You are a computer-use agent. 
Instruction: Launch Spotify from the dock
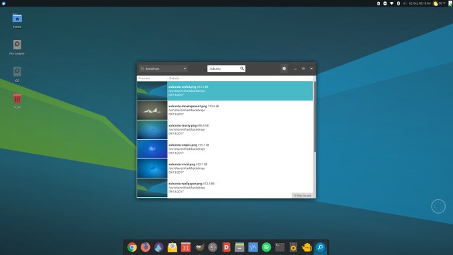(x=266, y=247)
